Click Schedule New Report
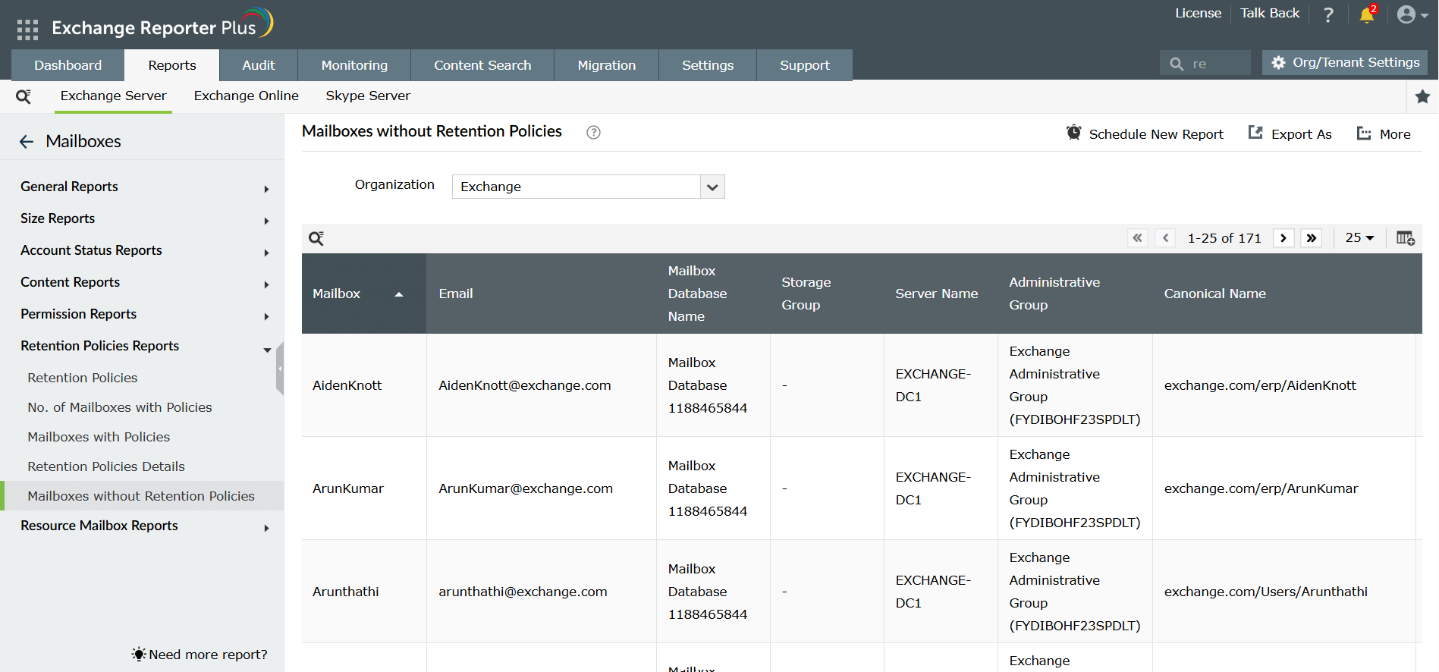Screen dimensions: 1439x672 [x=1145, y=134]
